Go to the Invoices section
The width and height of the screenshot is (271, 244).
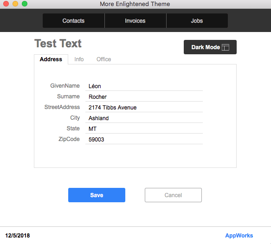[135, 21]
